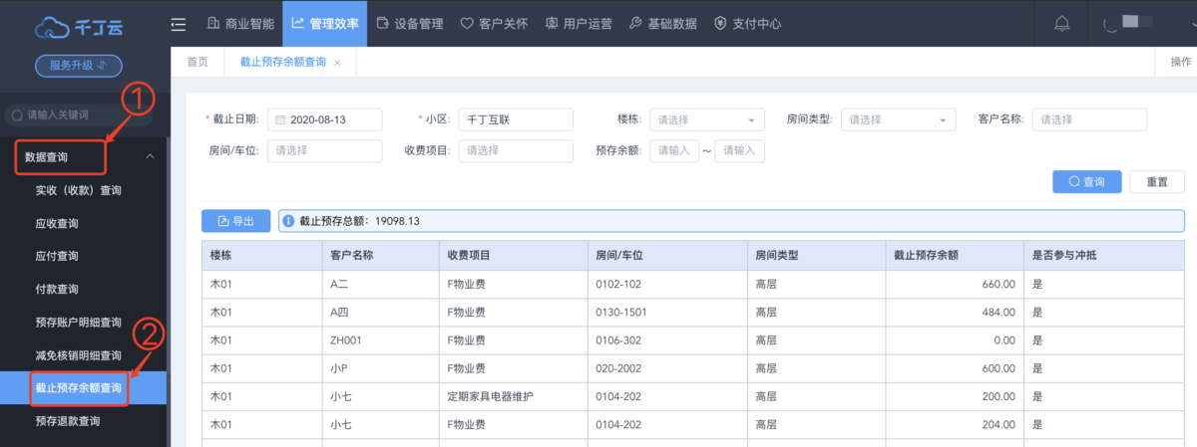Click the calendar icon in 截止日期 field
Viewport: 1197px width, 447px height.
coord(280,119)
